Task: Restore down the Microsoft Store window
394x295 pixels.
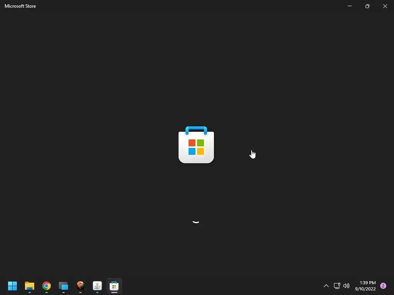Action: [x=367, y=6]
